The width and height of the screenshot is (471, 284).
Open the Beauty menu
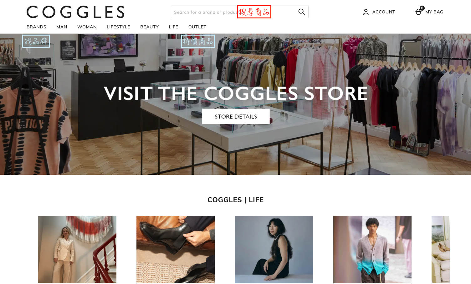point(149,27)
